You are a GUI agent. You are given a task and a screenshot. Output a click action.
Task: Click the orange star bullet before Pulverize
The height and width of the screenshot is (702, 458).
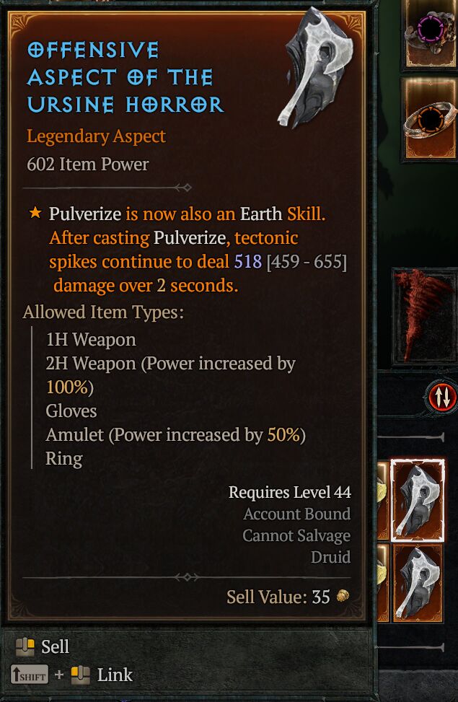(35, 213)
